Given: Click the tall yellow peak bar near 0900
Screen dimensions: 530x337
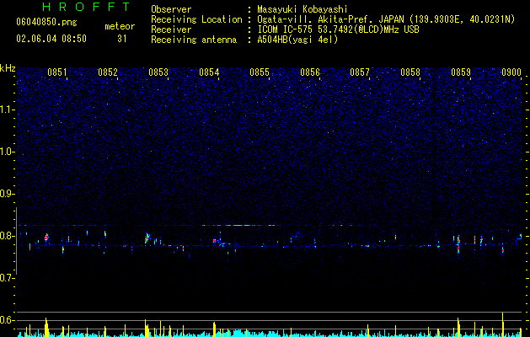Looking at the screenshot, I should [x=503, y=324].
